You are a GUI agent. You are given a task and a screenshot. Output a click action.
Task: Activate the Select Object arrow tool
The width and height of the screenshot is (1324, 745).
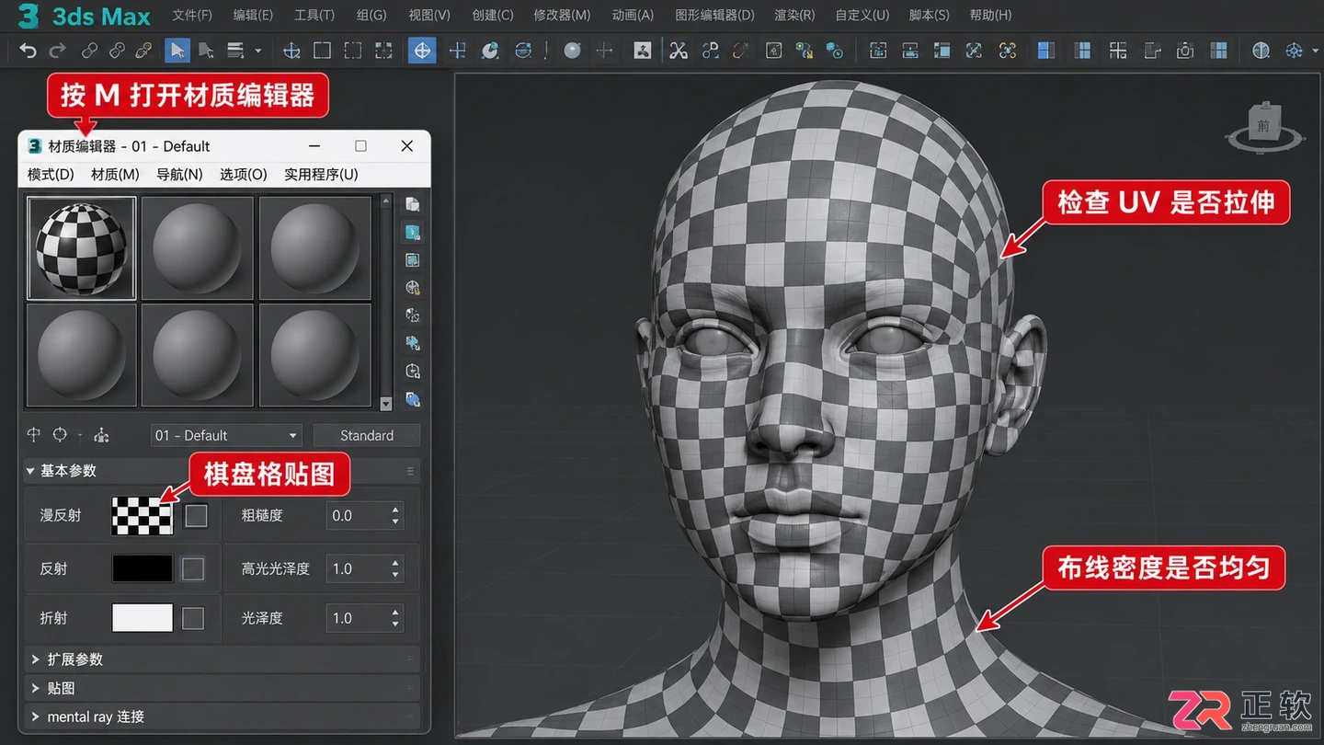[x=177, y=51]
